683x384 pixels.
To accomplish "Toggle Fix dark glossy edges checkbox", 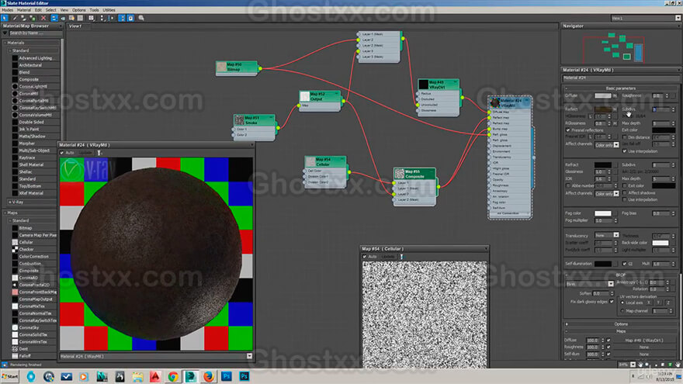I will pos(612,301).
